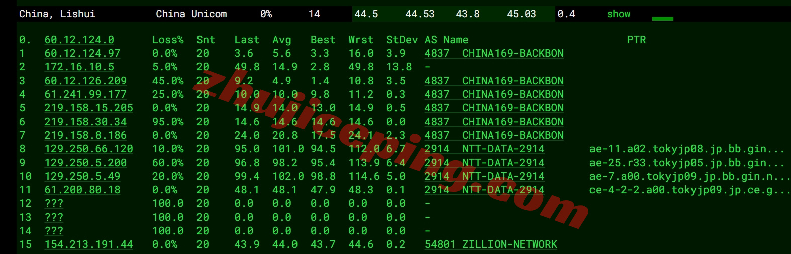Open IP link 154.213.191.44
The width and height of the screenshot is (791, 254).
(x=89, y=244)
